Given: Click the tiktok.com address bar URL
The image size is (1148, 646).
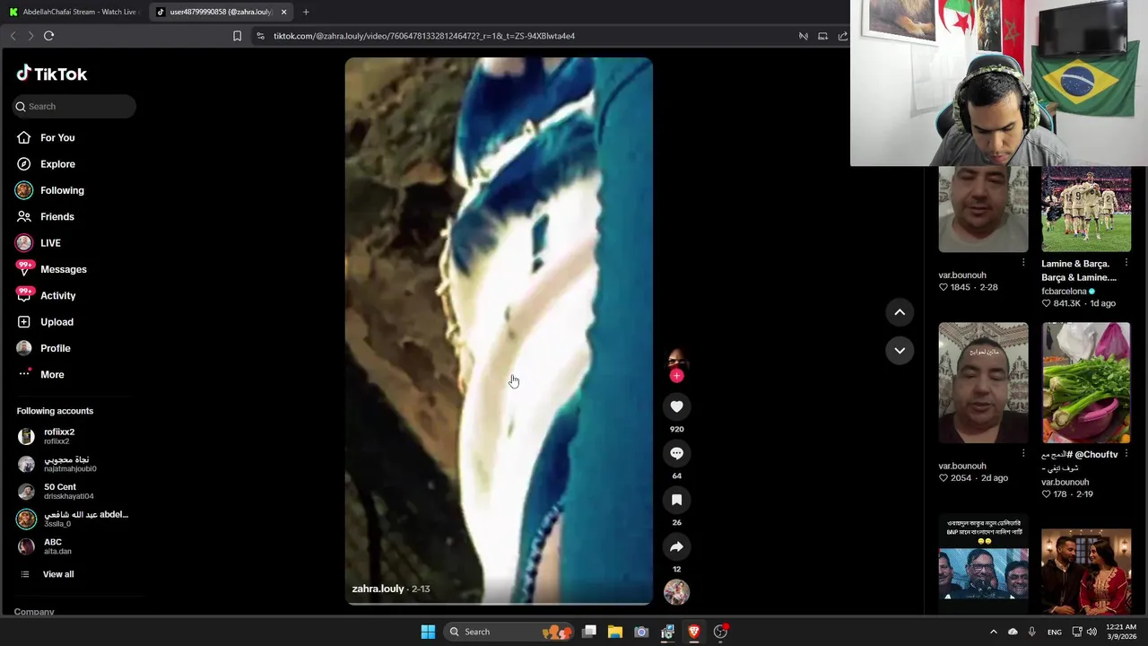Looking at the screenshot, I should click(423, 36).
